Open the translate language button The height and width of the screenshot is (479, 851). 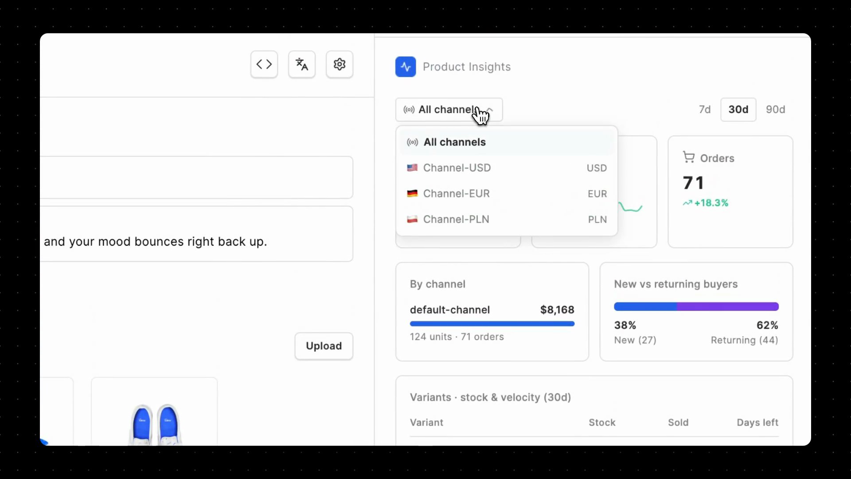[302, 64]
